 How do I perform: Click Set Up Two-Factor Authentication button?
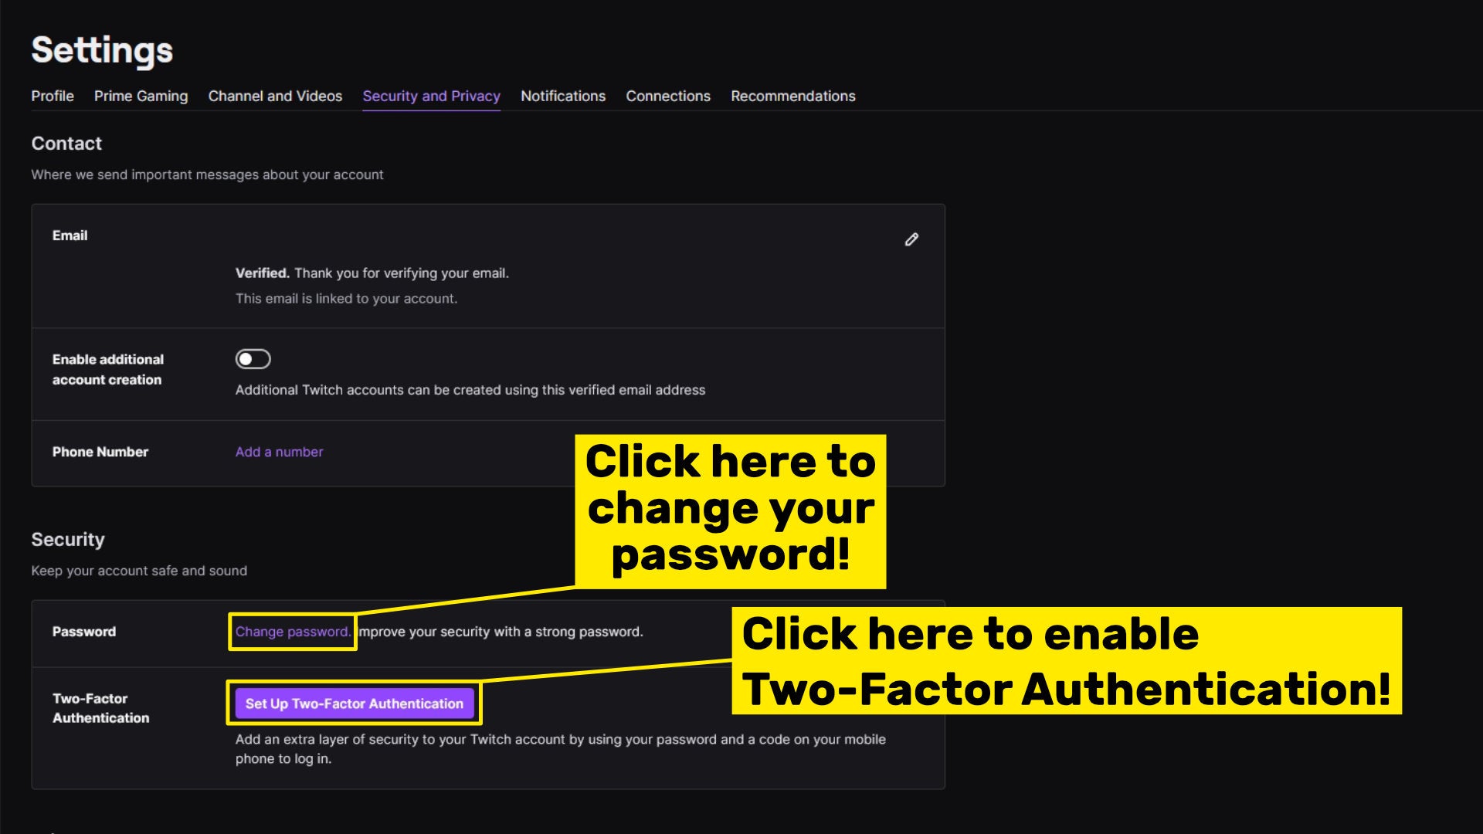pyautogui.click(x=354, y=703)
